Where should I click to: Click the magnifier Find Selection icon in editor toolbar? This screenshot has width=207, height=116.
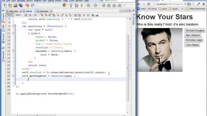point(42,15)
